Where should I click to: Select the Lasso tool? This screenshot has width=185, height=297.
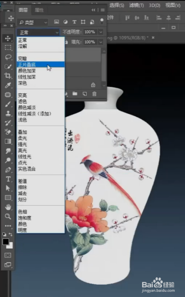click(8, 57)
